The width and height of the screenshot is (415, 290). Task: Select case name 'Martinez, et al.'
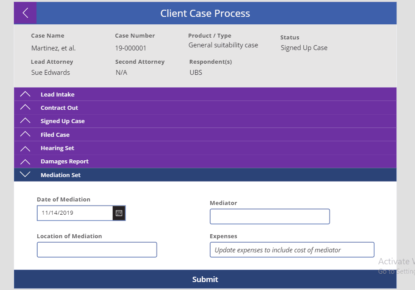54,48
